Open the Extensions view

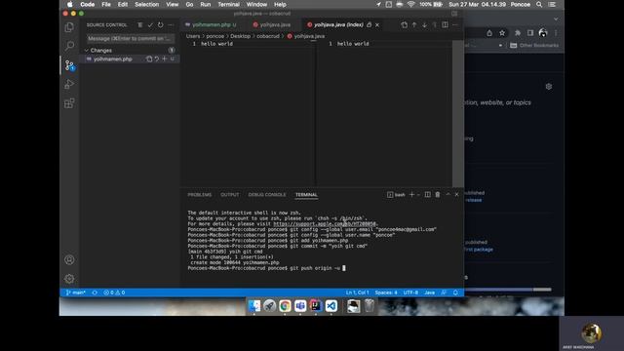coord(69,103)
